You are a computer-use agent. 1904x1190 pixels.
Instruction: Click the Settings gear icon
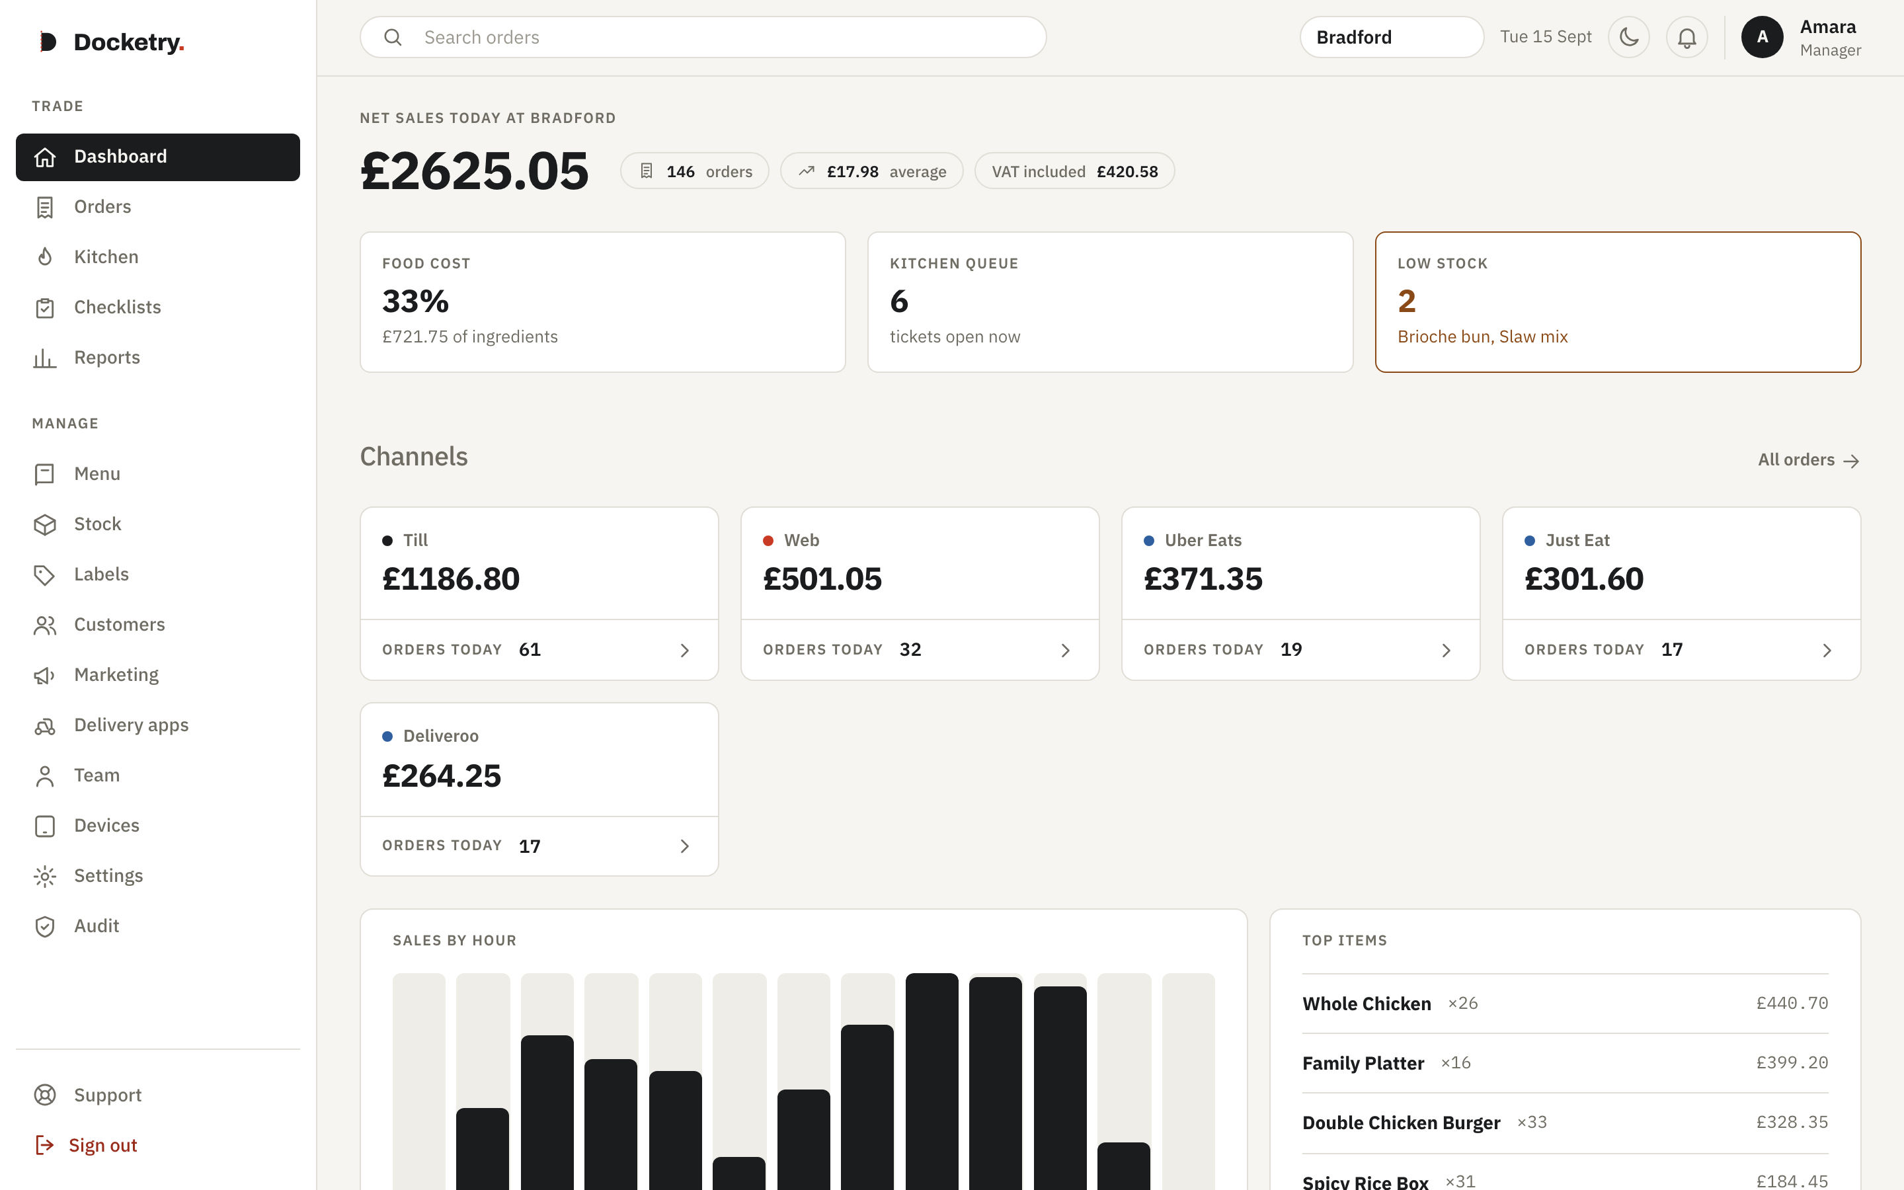point(45,876)
